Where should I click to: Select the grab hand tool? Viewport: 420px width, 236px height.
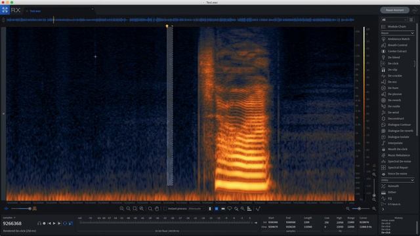(x=157, y=208)
